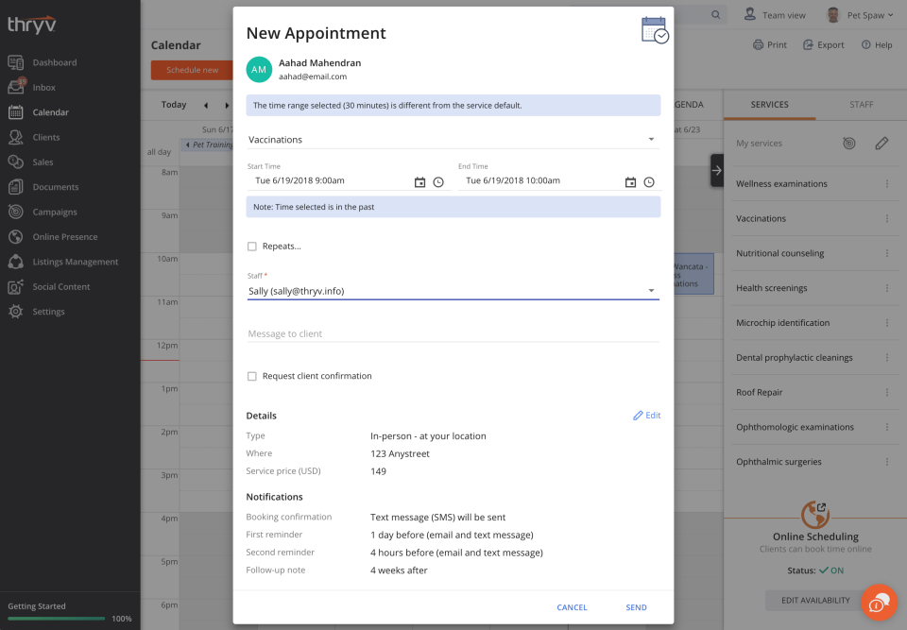Open Start Time clock picker
This screenshot has width=907, height=630.
click(438, 182)
